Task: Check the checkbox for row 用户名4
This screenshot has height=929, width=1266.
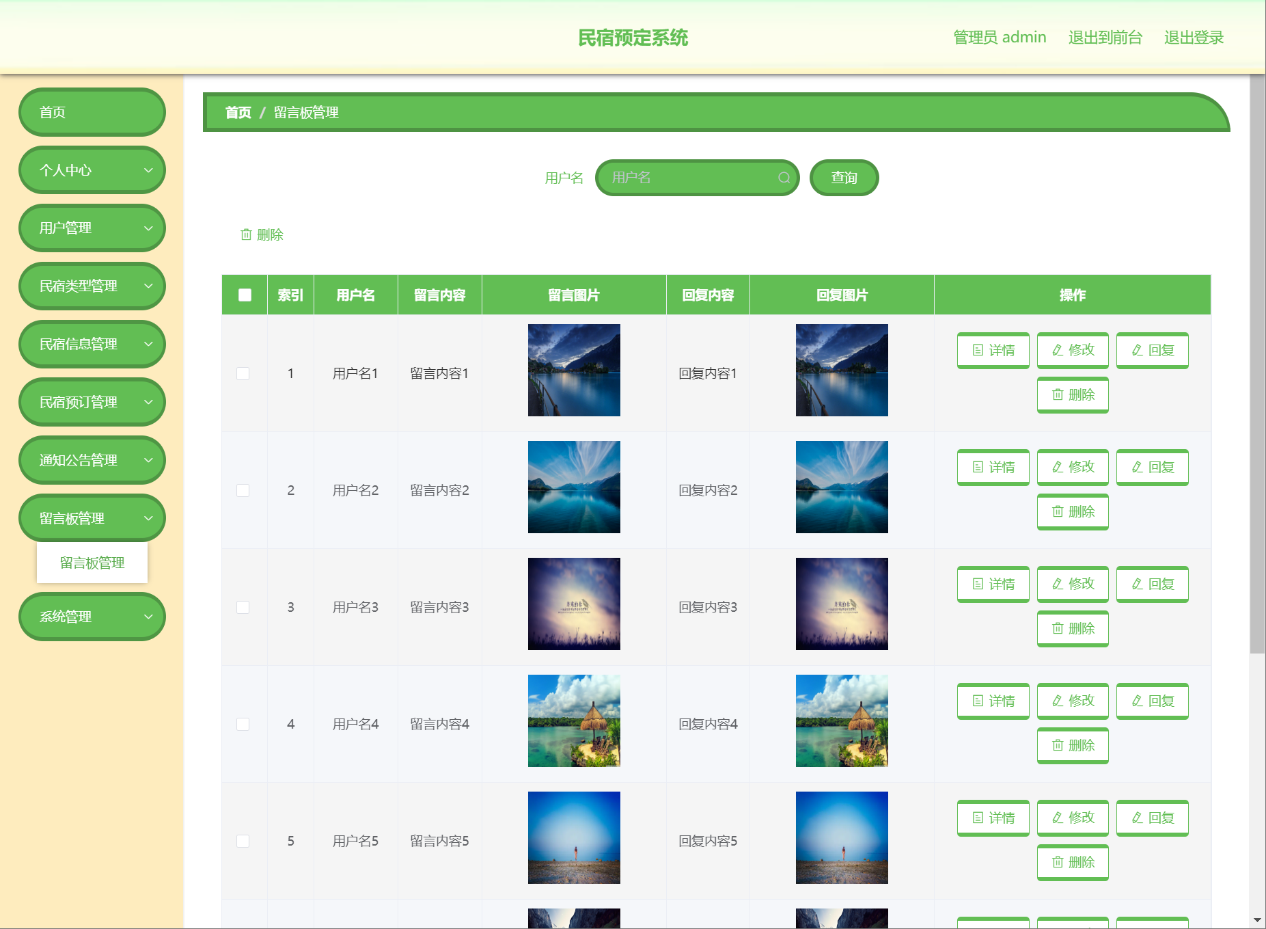Action: click(x=243, y=724)
